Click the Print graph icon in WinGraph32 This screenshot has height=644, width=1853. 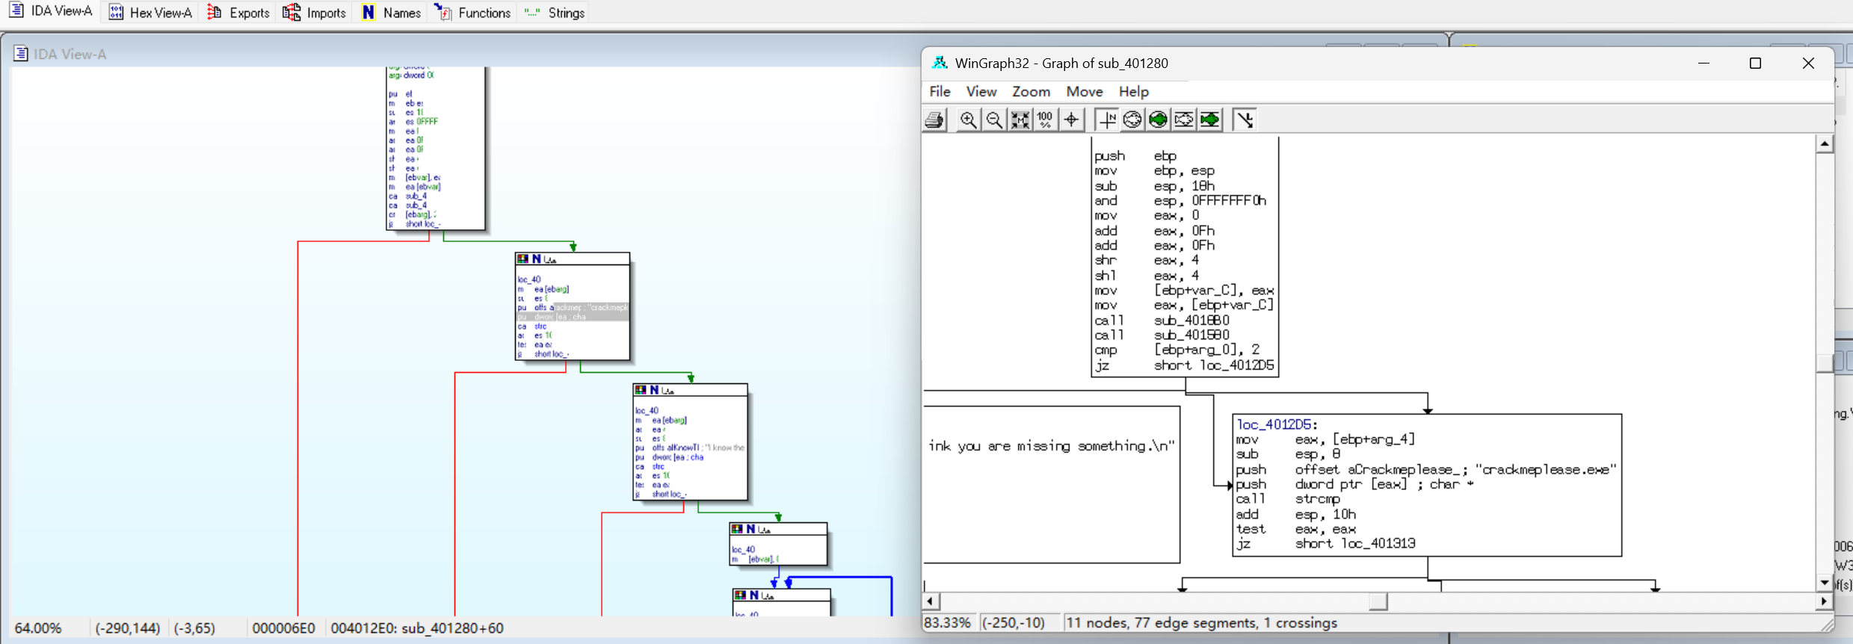tap(935, 120)
